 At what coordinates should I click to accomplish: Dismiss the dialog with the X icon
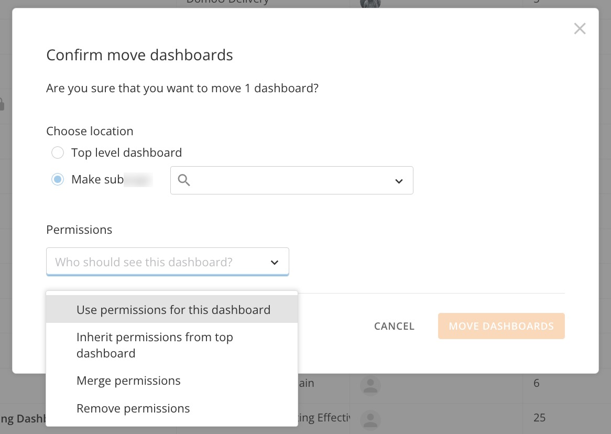[580, 29]
